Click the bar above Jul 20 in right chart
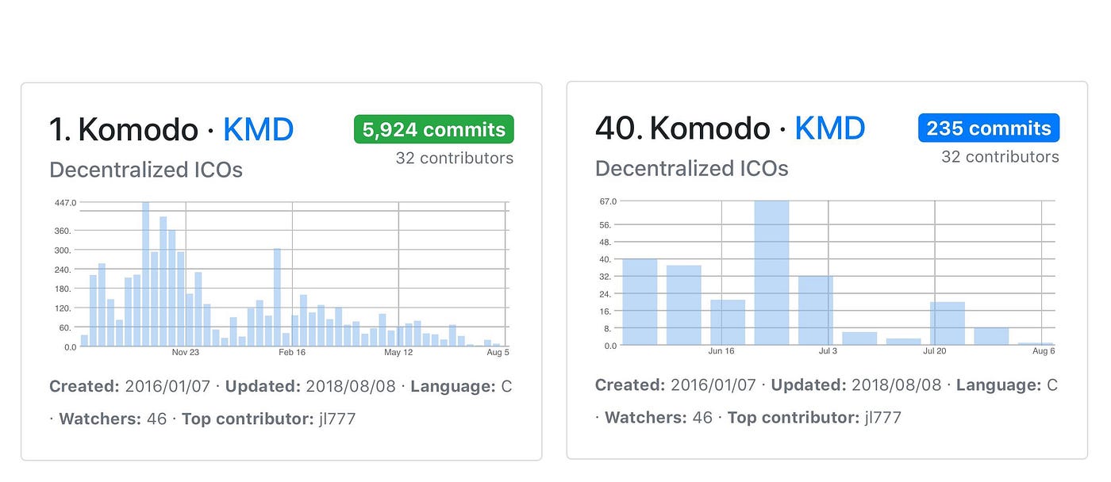 pos(948,323)
